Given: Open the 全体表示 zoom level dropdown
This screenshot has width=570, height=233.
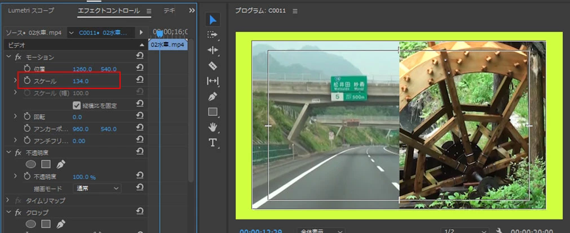Looking at the screenshot, I should [x=321, y=231].
